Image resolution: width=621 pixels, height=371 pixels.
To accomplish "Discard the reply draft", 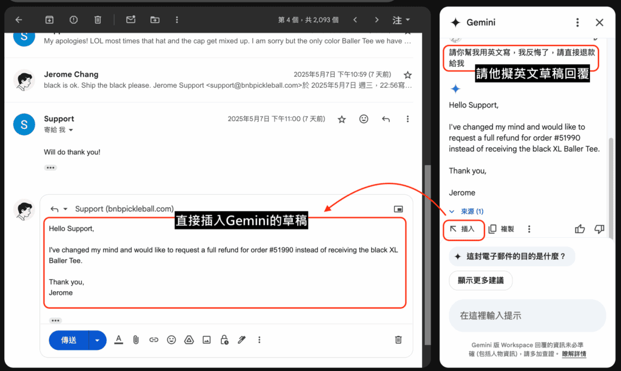I will 398,340.
